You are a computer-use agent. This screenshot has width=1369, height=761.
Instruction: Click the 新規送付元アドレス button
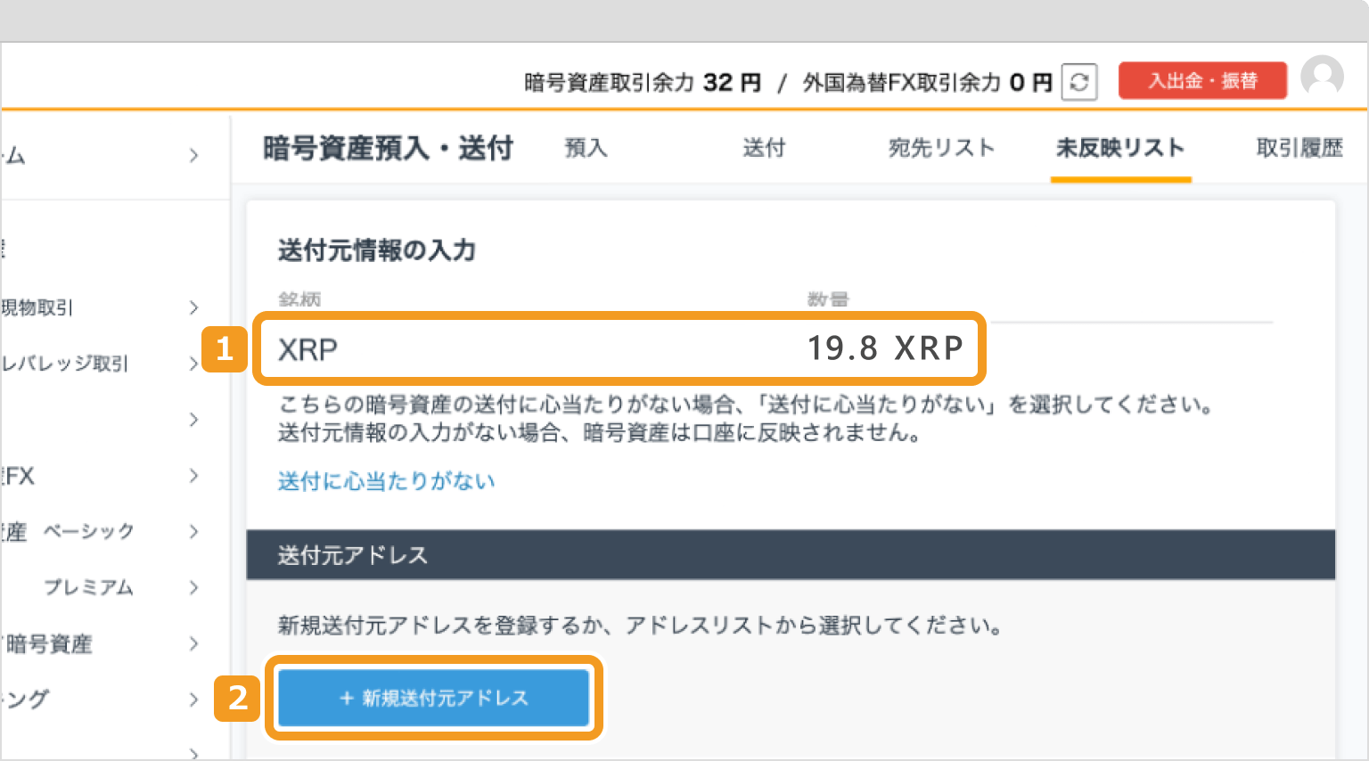(433, 699)
